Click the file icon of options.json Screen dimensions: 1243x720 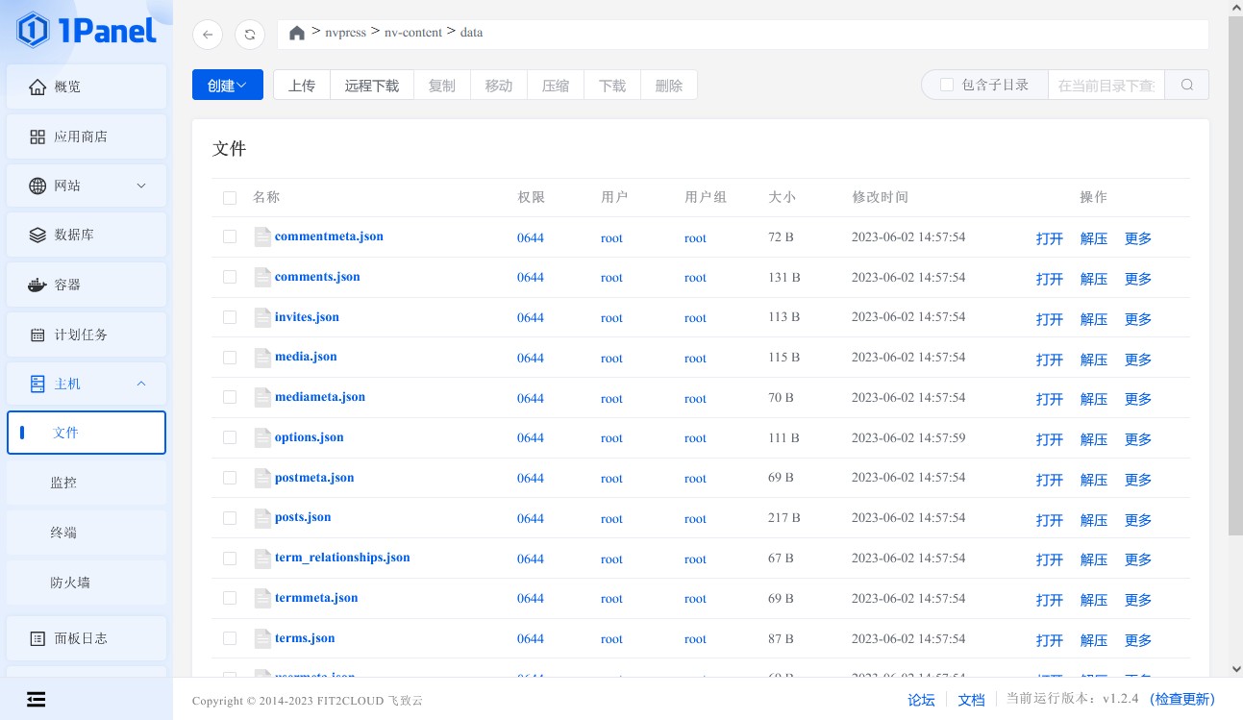pos(262,437)
